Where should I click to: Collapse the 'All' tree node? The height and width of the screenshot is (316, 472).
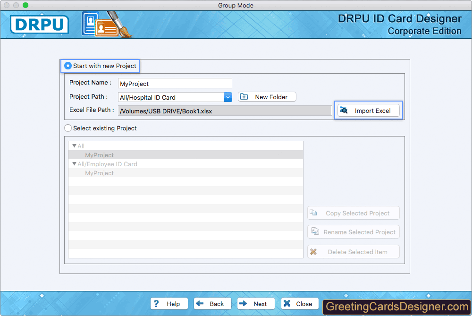coord(74,146)
